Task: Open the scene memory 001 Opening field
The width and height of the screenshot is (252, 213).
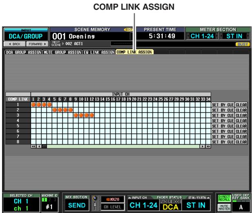Action: click(91, 36)
